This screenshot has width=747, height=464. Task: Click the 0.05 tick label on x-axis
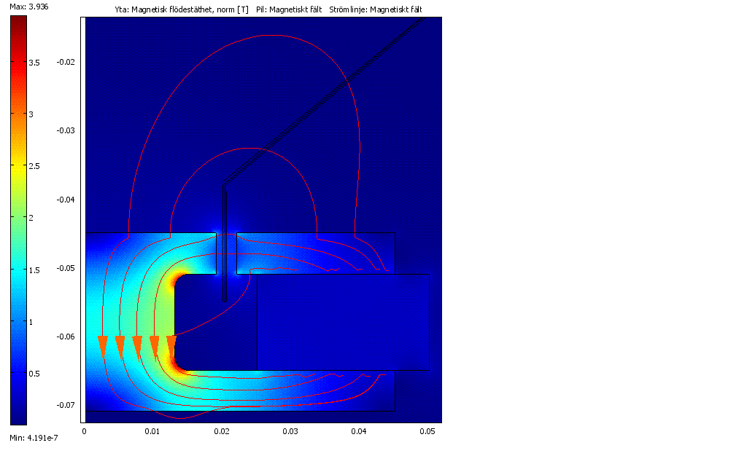coord(428,432)
